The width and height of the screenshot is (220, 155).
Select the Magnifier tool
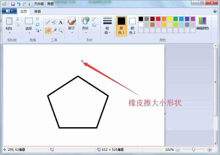pyautogui.click(x=61, y=31)
